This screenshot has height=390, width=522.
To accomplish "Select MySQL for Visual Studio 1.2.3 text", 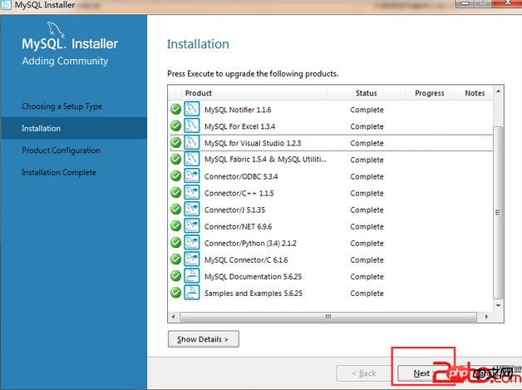I will tap(253, 143).
